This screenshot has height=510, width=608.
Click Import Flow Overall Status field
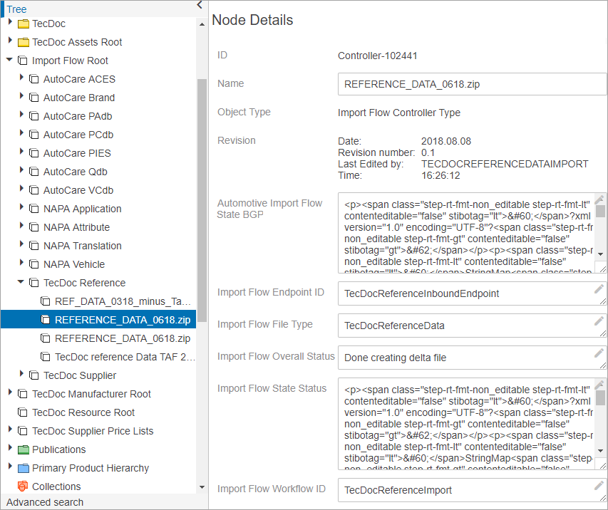click(472, 358)
